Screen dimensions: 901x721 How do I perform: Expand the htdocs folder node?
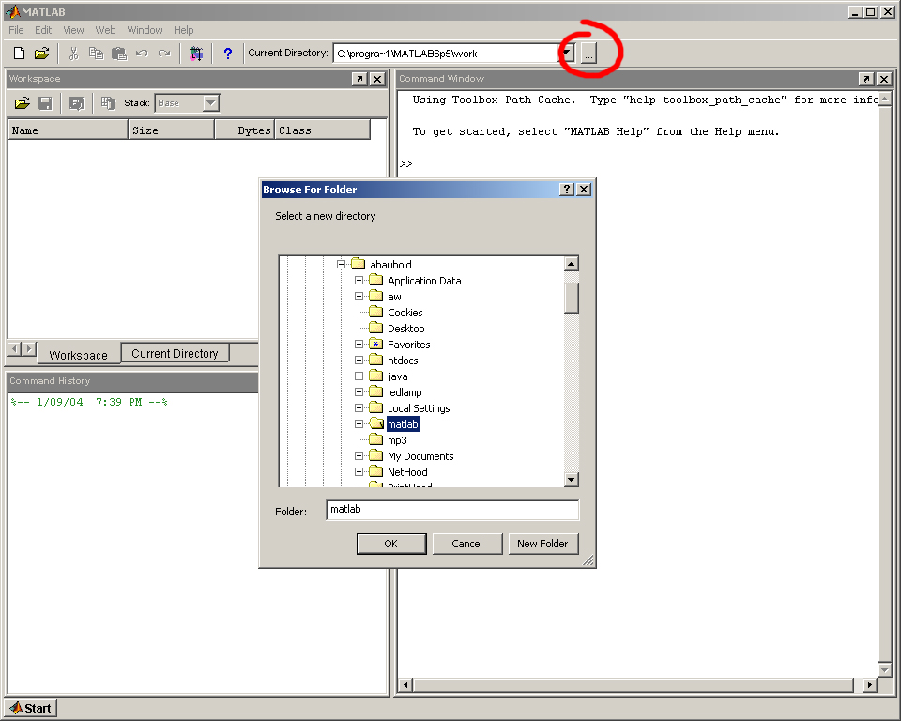click(x=359, y=360)
